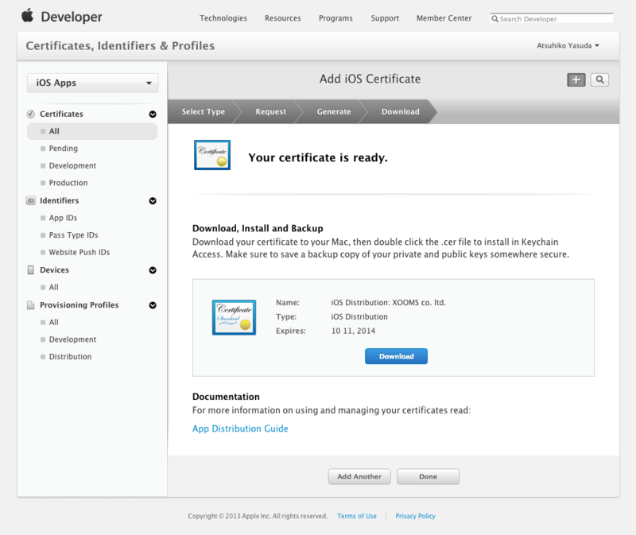
Task: Click the Identifiers sidebar heading
Action: (x=59, y=201)
